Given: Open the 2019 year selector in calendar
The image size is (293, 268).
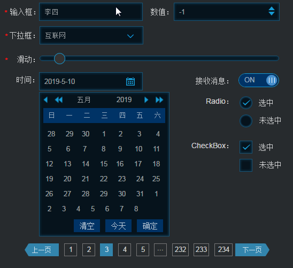Looking at the screenshot, I should [124, 100].
